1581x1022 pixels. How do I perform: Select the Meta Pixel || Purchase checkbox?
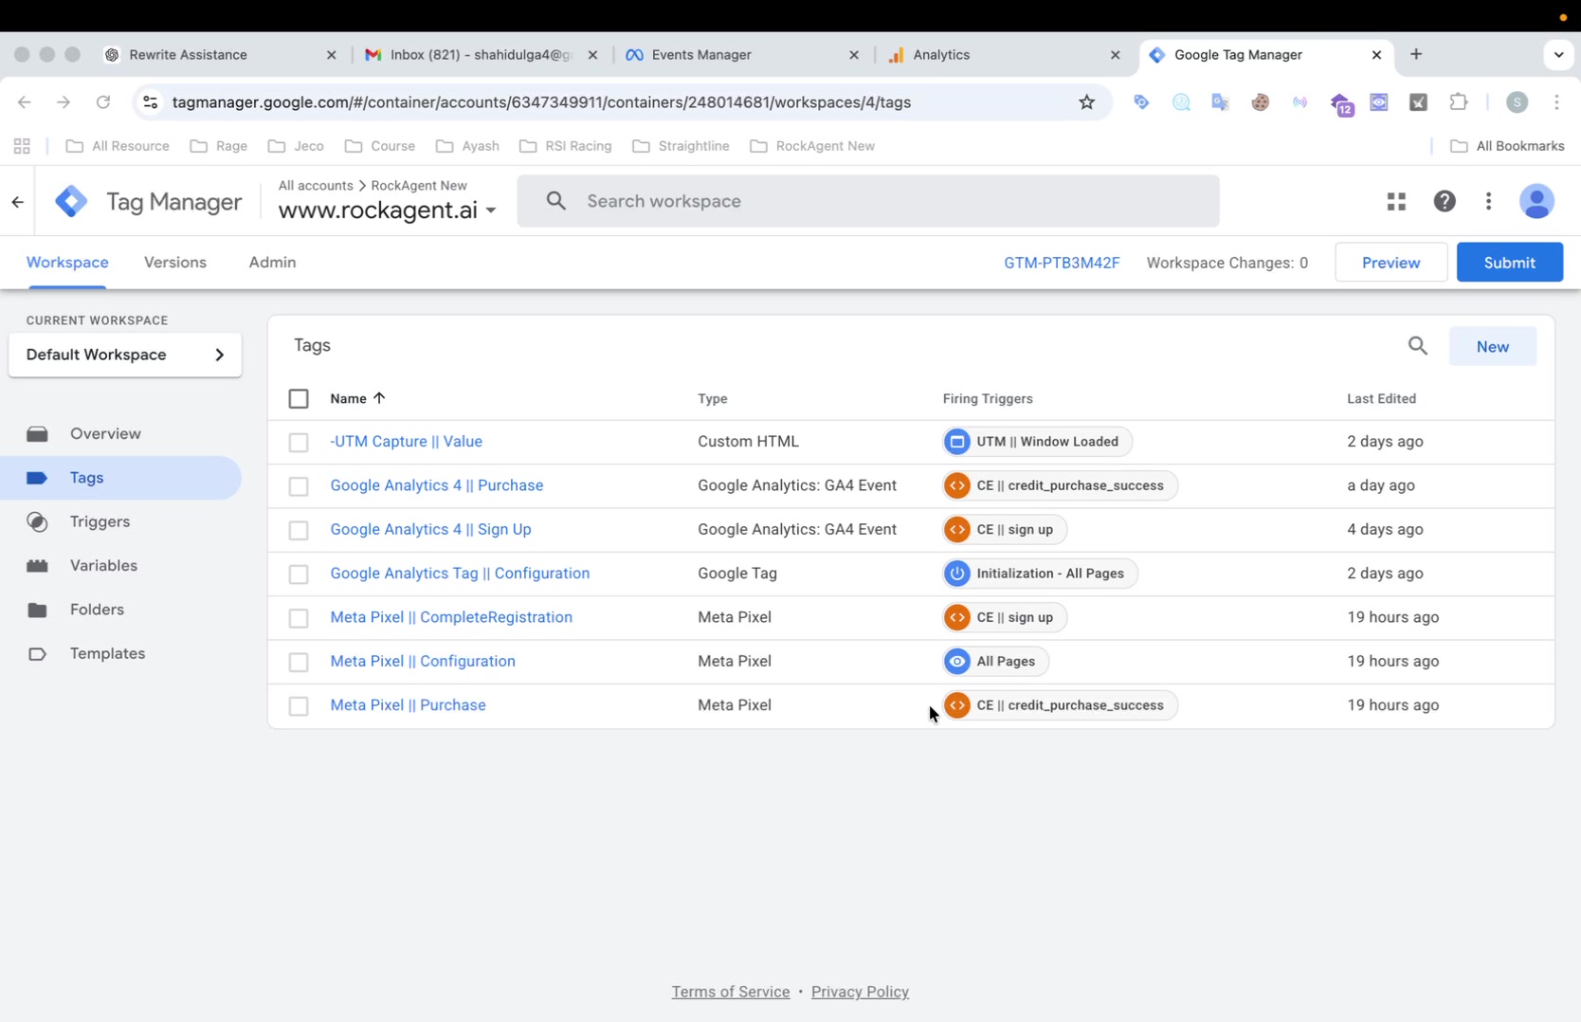click(299, 706)
